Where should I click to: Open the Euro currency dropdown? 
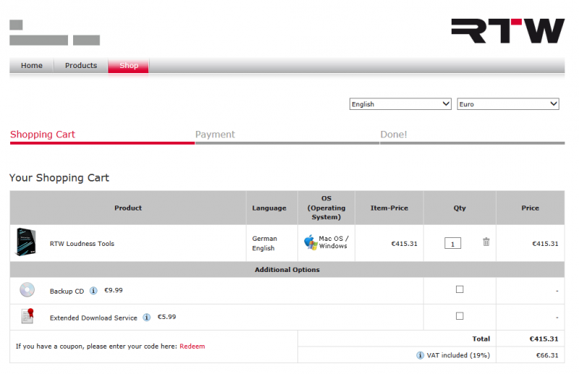click(508, 103)
